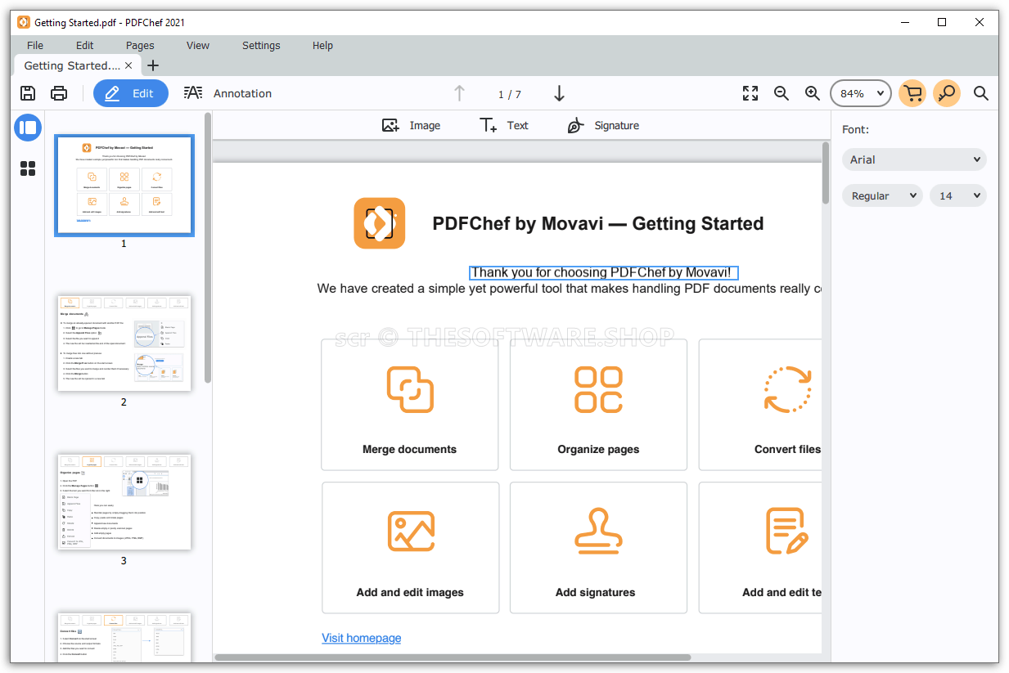Click the Merge documents icon tile
Screen dimensions: 1009x673
(x=410, y=405)
